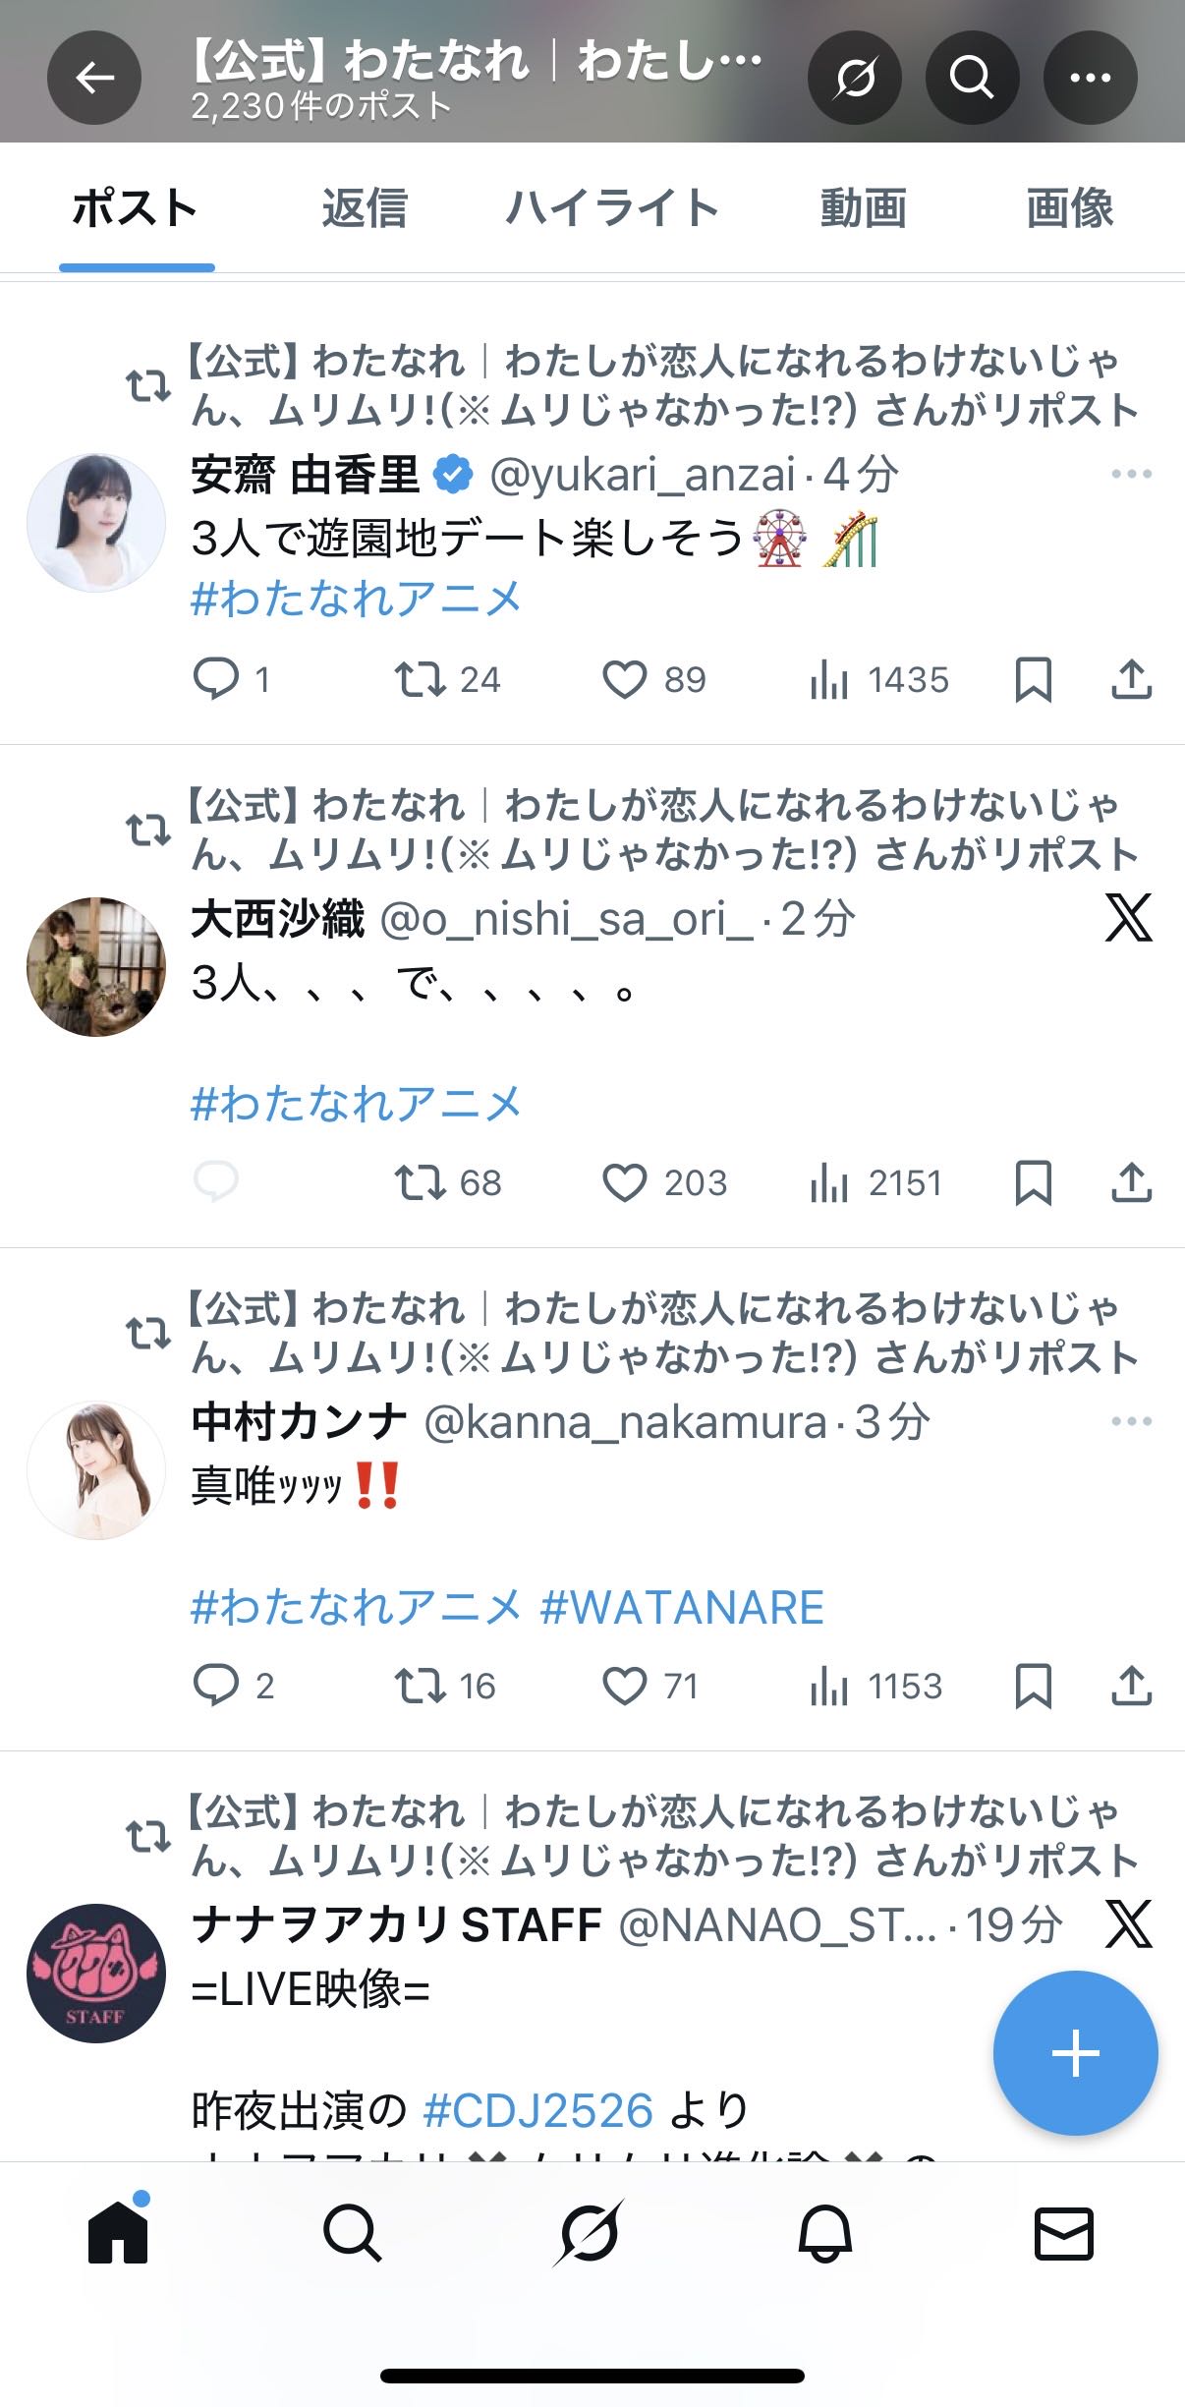Viewport: 1185px width, 2407px height.
Task: Share 安齋由香里's post via share icon
Action: [x=1131, y=679]
